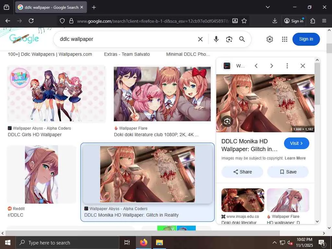This screenshot has width=332, height=249.
Task: Expand the list all tabs chevron
Action: (x=267, y=7)
